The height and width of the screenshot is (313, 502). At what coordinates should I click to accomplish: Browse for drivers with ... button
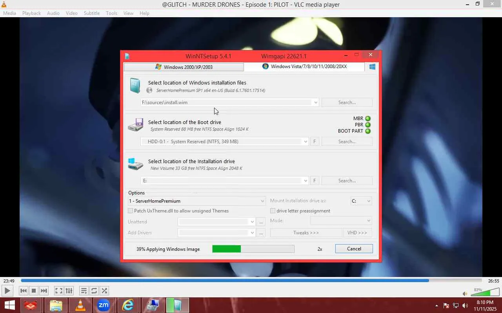point(261,233)
